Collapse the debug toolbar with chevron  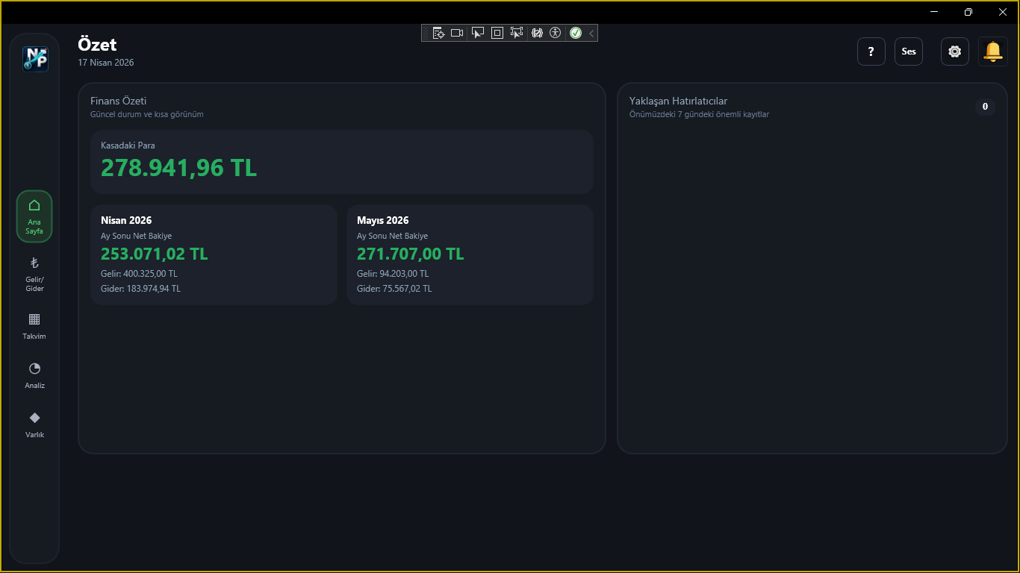tap(591, 33)
